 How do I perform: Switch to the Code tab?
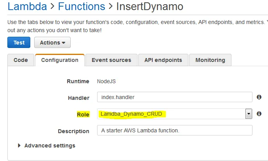click(x=21, y=60)
